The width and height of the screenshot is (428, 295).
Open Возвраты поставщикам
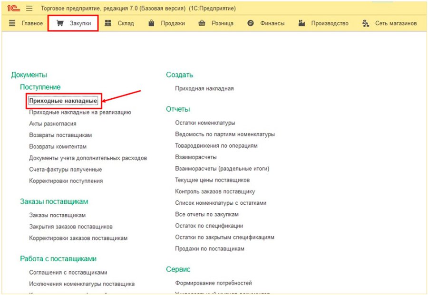coord(60,135)
